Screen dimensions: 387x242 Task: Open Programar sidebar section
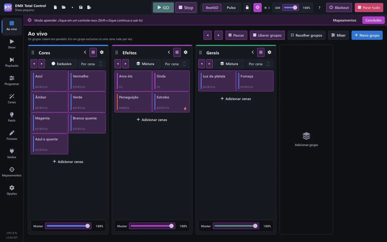coord(12,81)
